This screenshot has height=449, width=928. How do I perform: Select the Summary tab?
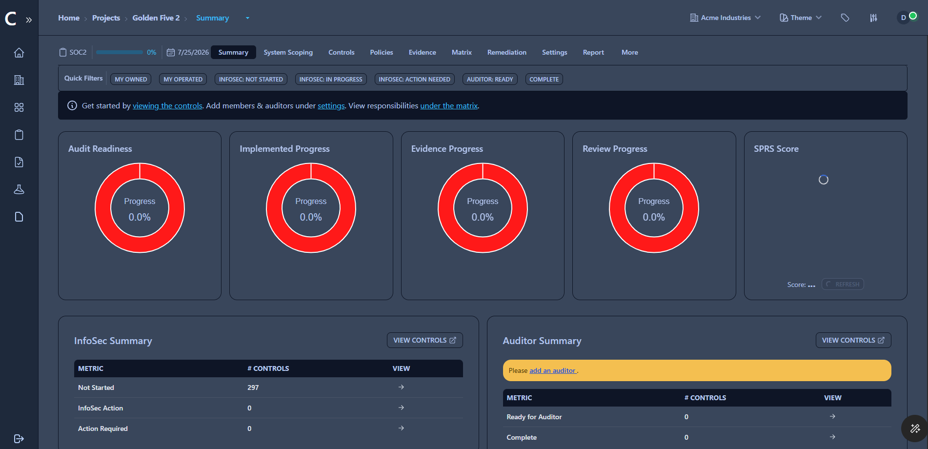click(x=233, y=52)
